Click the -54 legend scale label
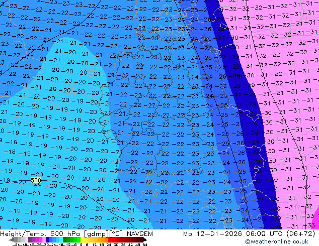Screen dimensions: 319x246 click(x=16, y=244)
